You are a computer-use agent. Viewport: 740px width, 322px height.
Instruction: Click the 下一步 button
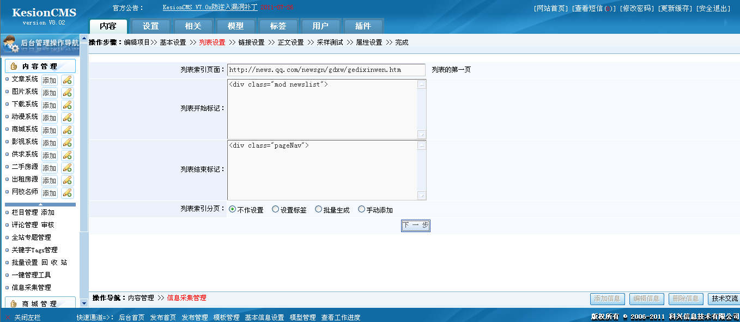(x=416, y=226)
